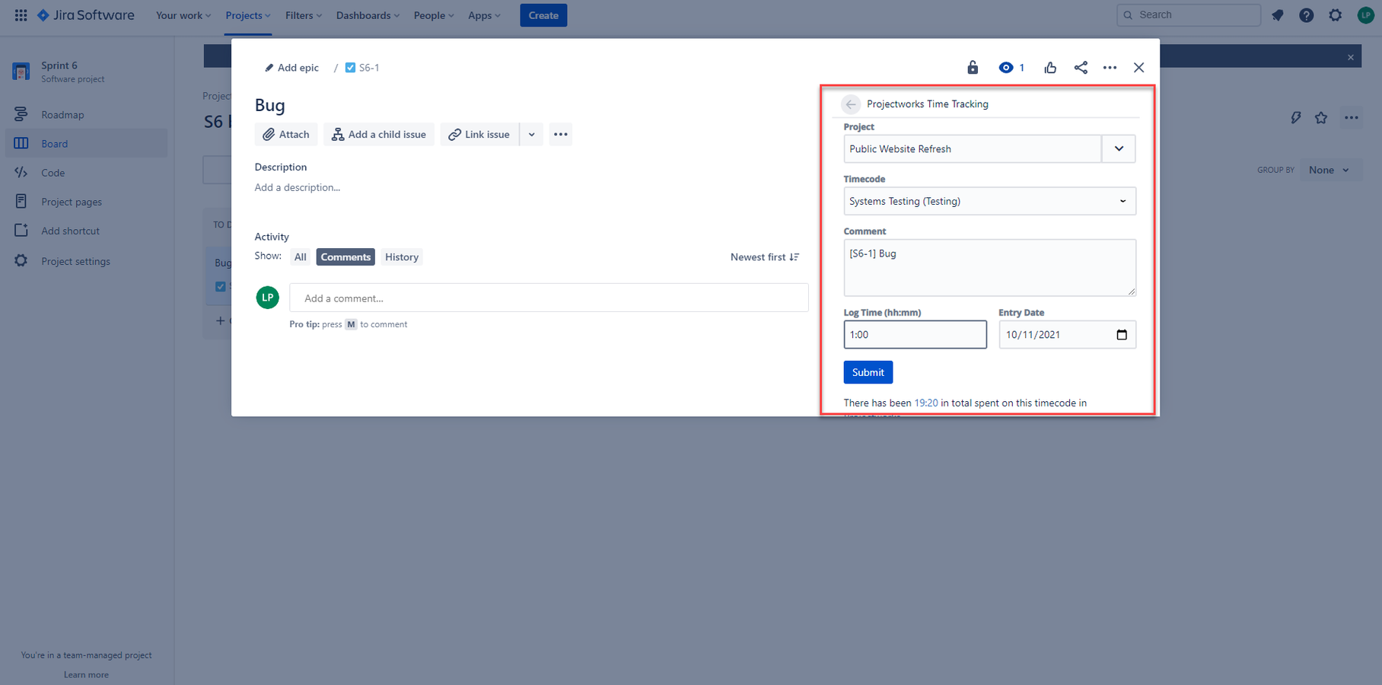This screenshot has width=1382, height=685.
Task: Open issue actions three-dot menu in header
Action: click(x=1110, y=68)
